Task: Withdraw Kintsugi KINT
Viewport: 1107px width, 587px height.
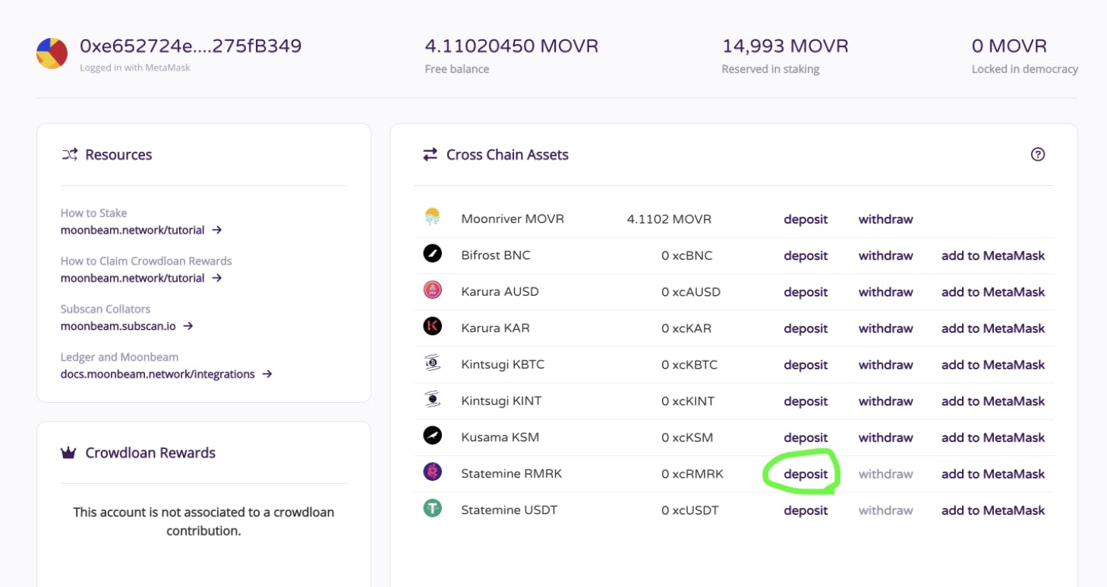Action: pyautogui.click(x=886, y=401)
